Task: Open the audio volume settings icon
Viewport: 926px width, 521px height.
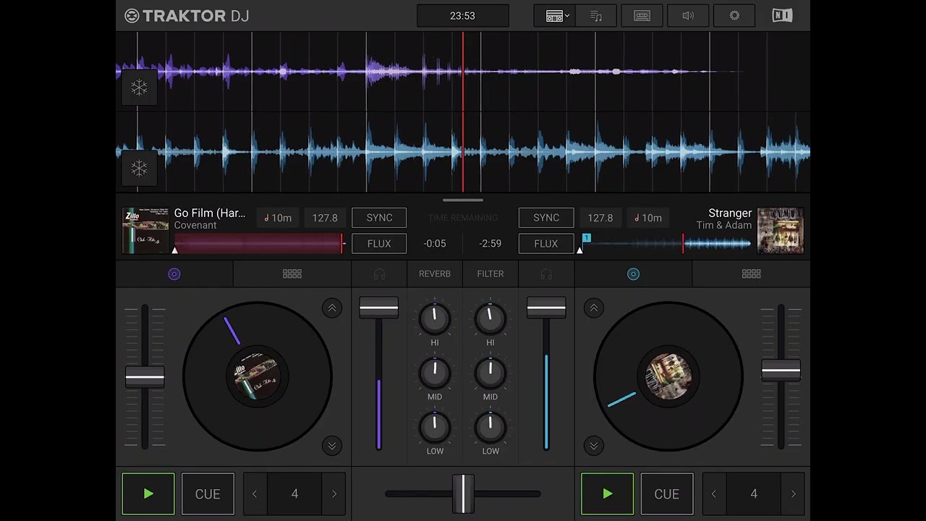Action: [x=688, y=16]
